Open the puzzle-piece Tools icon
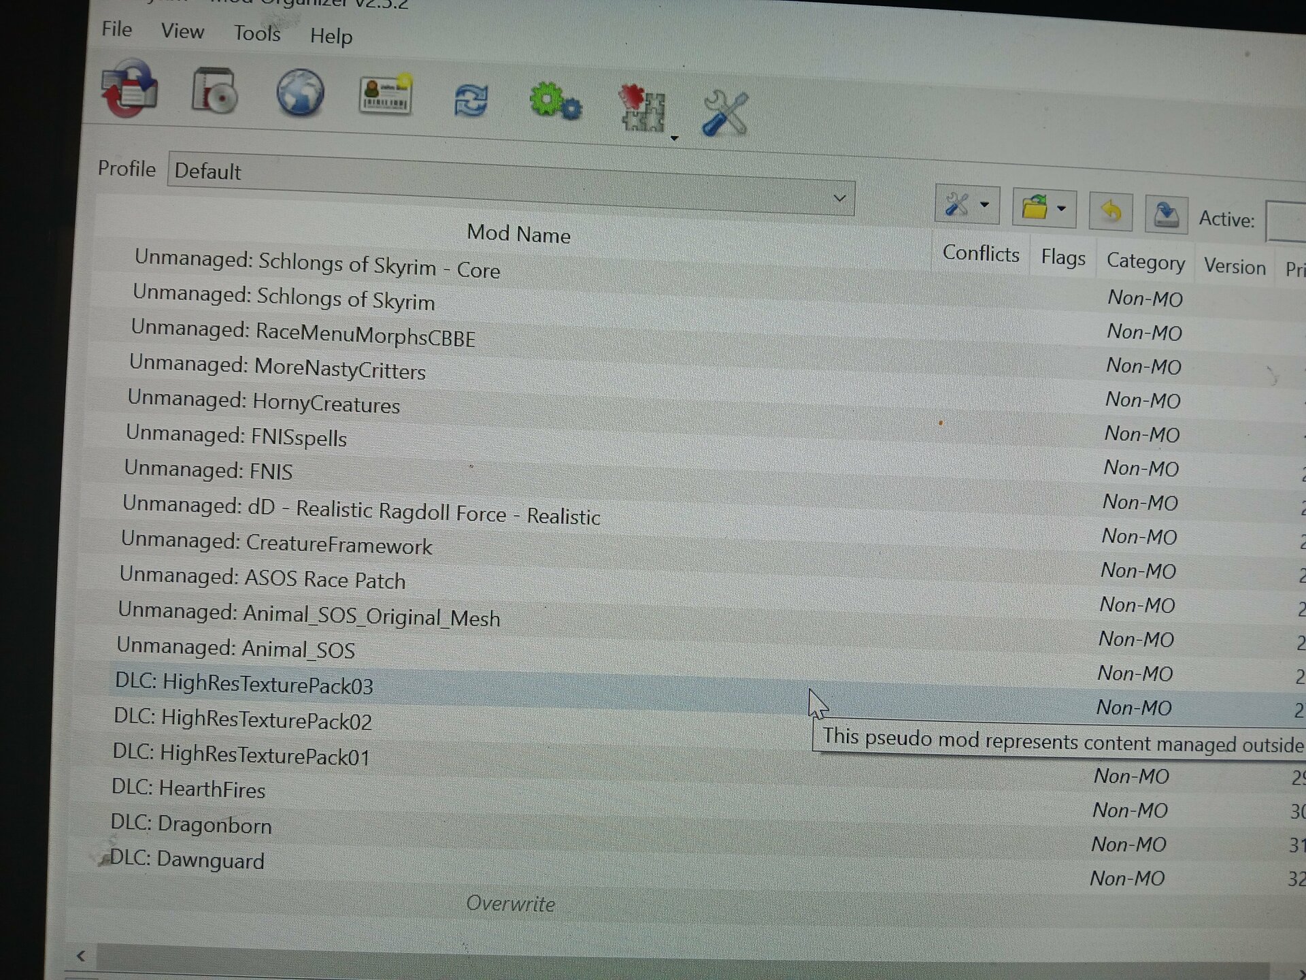The width and height of the screenshot is (1306, 980). tap(641, 108)
